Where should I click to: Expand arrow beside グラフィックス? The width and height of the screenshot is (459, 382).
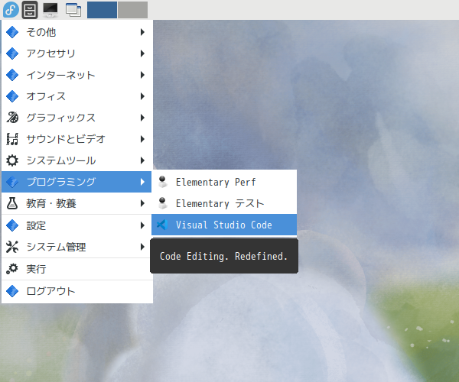tap(142, 118)
